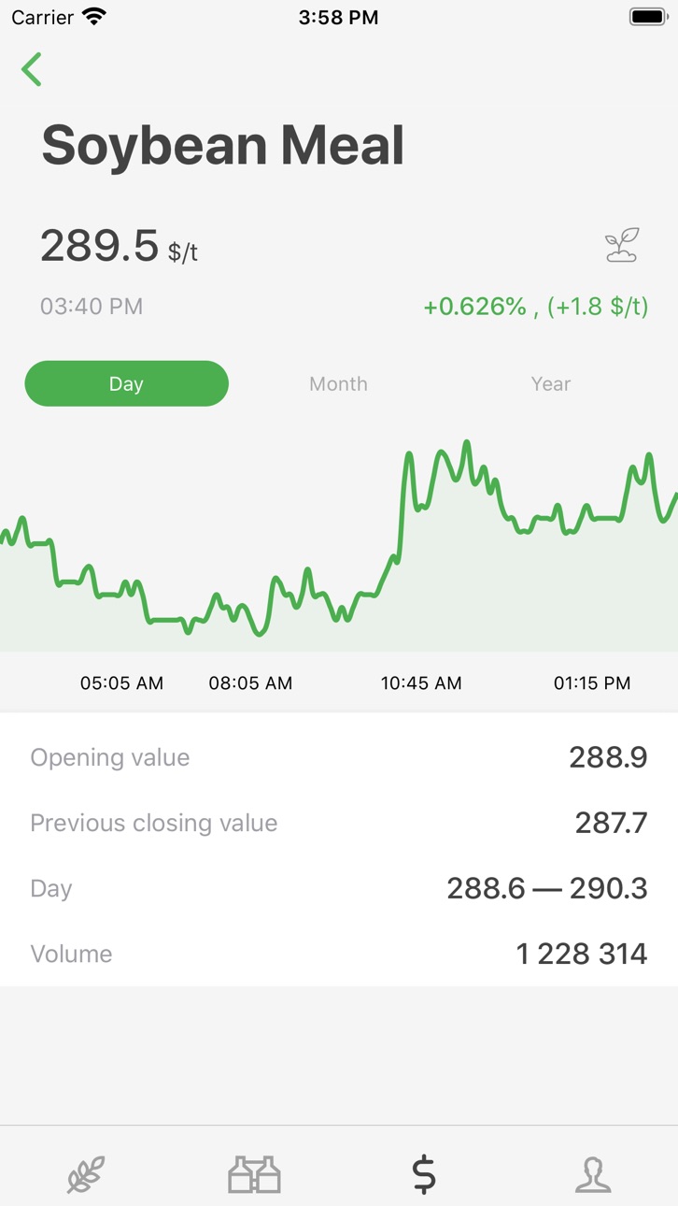Tap the Previous closing value row
Viewport: 678px width, 1206px height.
click(x=339, y=823)
